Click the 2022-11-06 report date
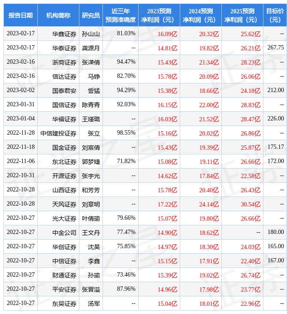The width and height of the screenshot is (287, 314). pos(21,161)
